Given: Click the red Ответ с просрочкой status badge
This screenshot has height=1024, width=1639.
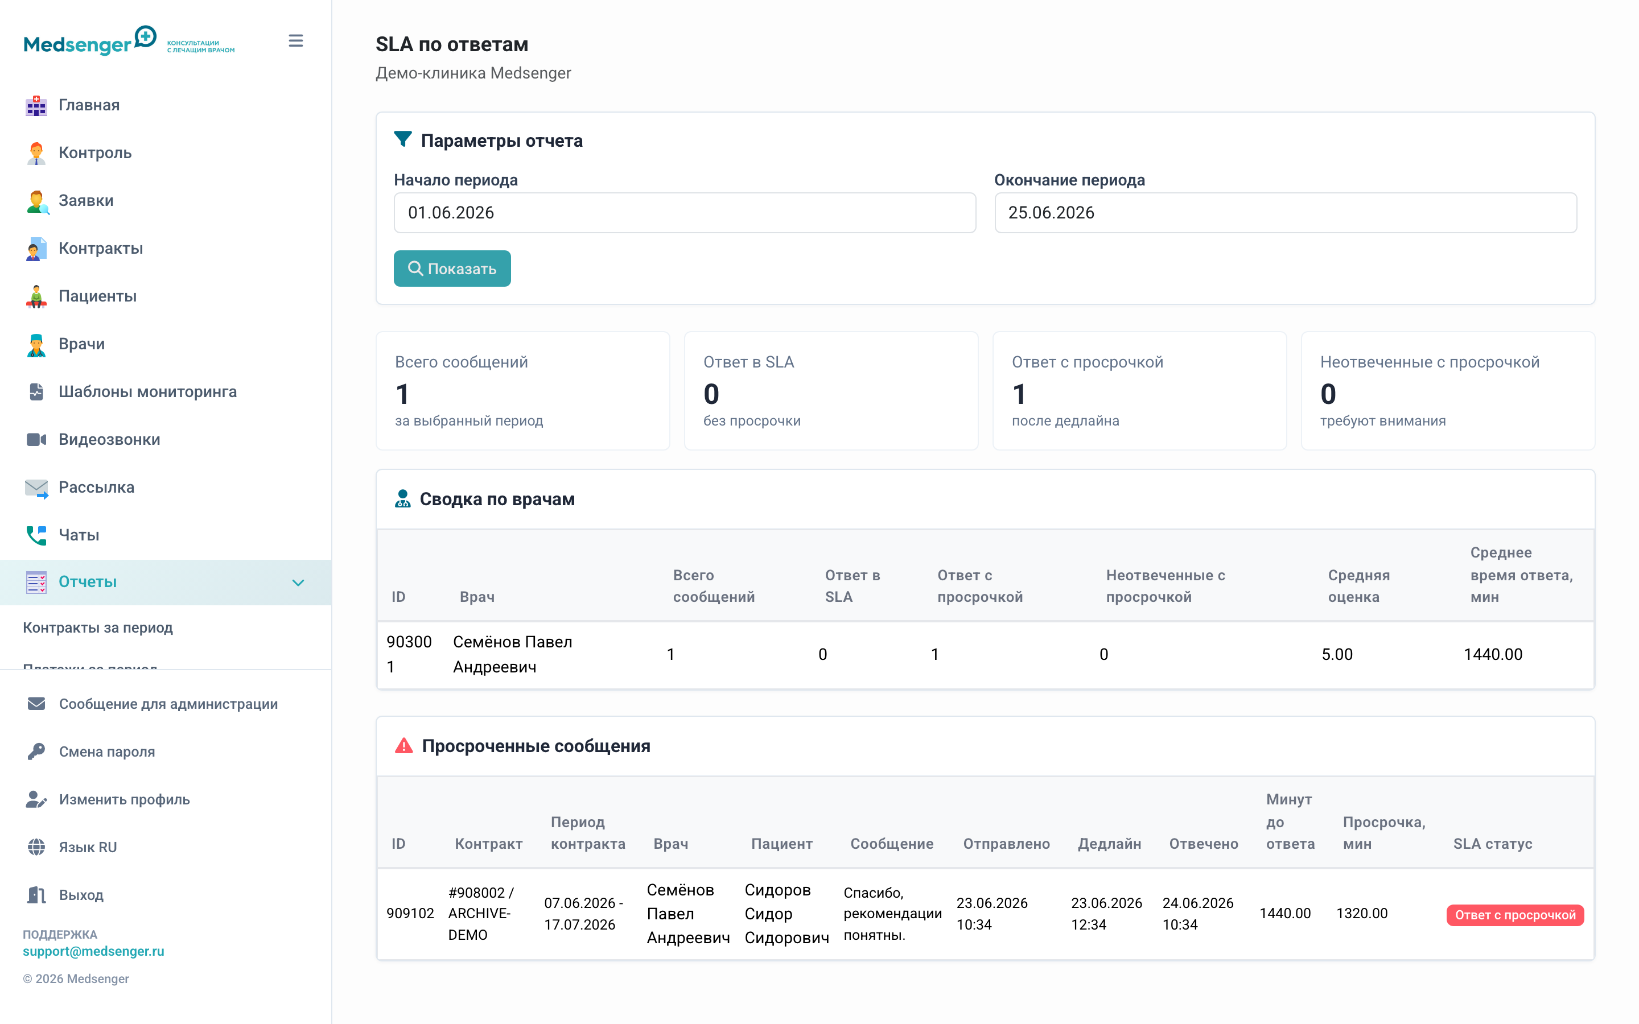Looking at the screenshot, I should (1515, 915).
